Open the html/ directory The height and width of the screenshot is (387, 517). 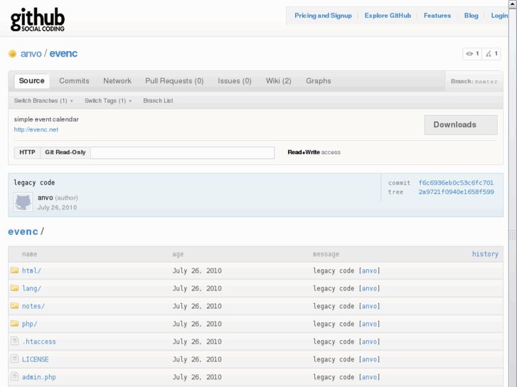(x=32, y=271)
